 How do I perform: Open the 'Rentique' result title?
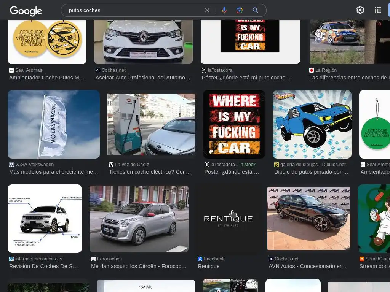[x=209, y=267]
